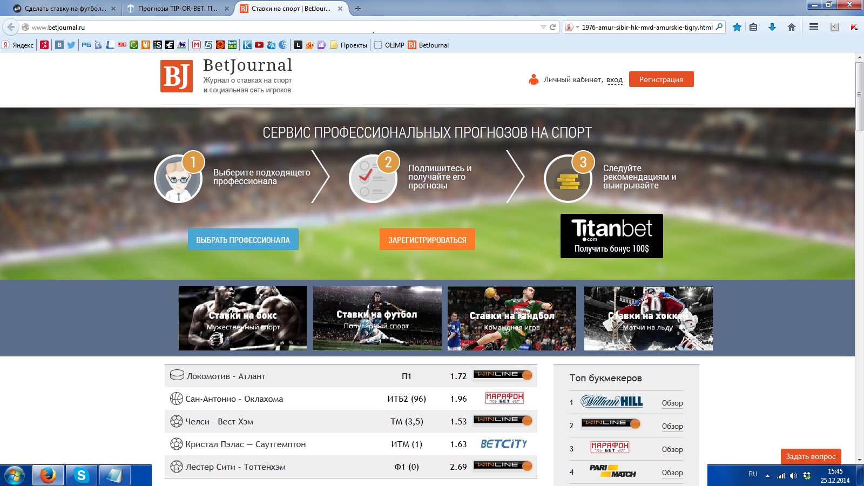Bookmark this page with the star icon
The image size is (864, 486).
point(737,27)
